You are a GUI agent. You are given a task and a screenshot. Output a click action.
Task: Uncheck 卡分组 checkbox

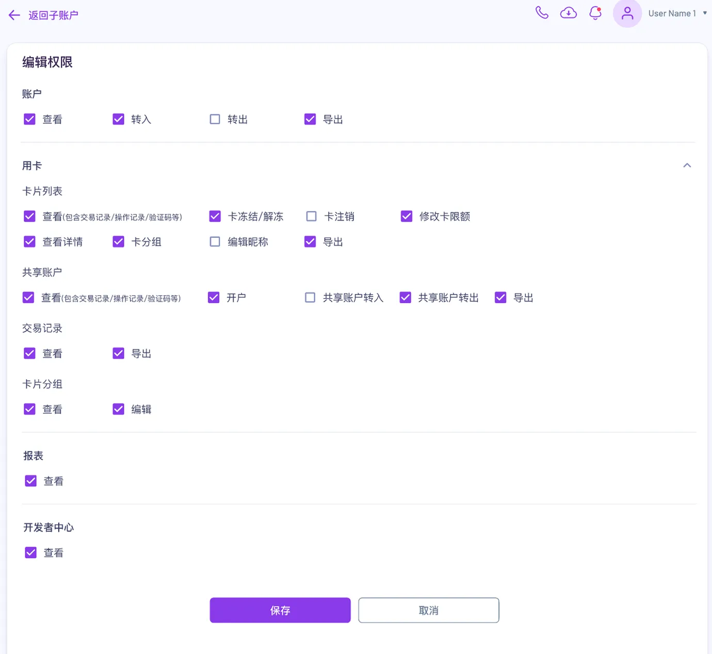coord(119,242)
